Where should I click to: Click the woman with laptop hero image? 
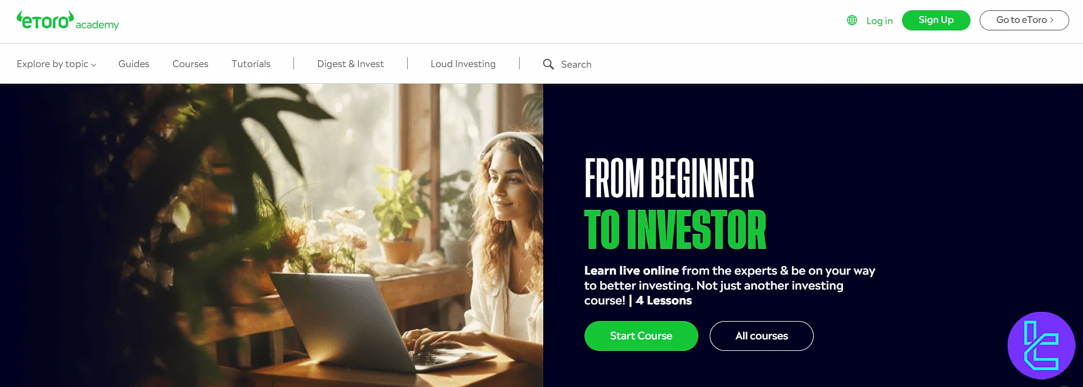click(x=272, y=235)
